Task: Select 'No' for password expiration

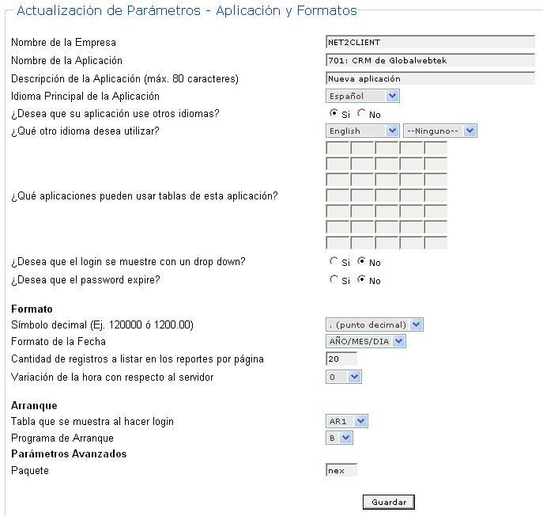Action: (361, 280)
